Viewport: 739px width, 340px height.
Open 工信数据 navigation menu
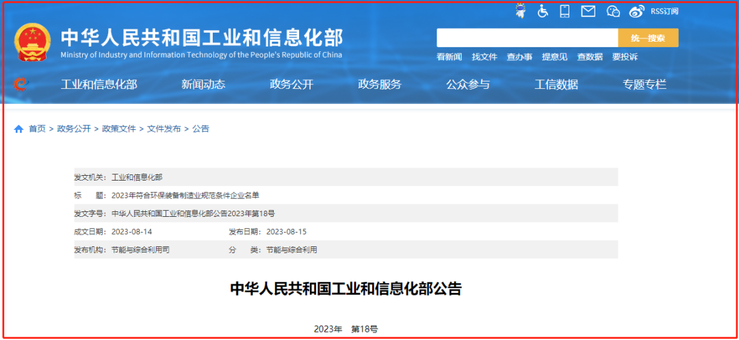click(x=556, y=85)
